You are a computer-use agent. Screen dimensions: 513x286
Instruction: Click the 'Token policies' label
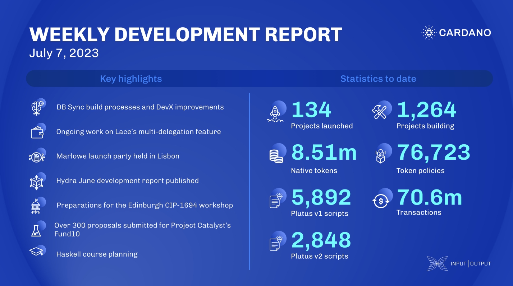[x=421, y=171]
